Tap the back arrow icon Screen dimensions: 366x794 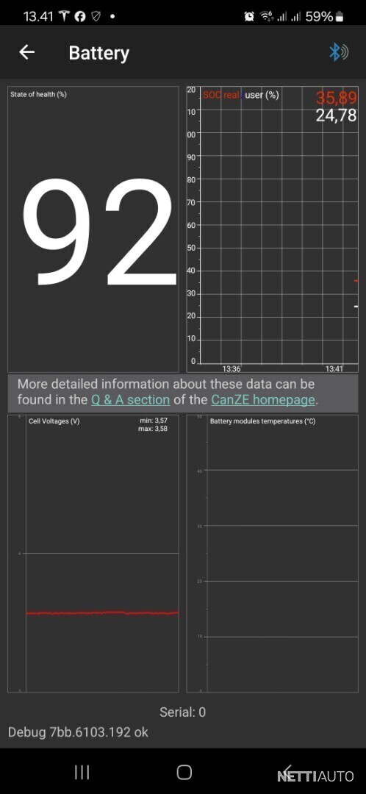click(27, 52)
